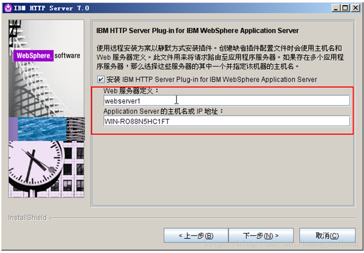Click the installer icon in the title bar
The image size is (364, 253).
coord(8,8)
